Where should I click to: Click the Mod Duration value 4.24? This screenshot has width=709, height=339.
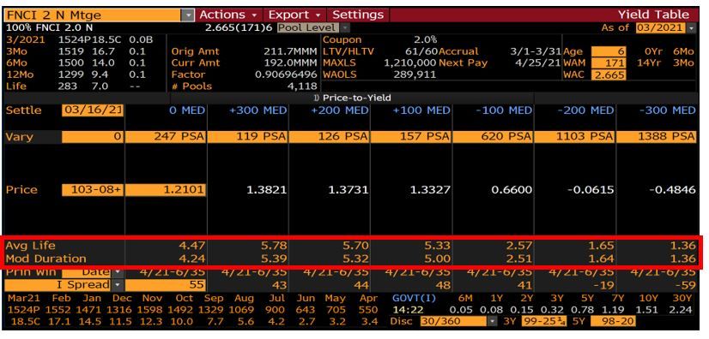click(192, 259)
